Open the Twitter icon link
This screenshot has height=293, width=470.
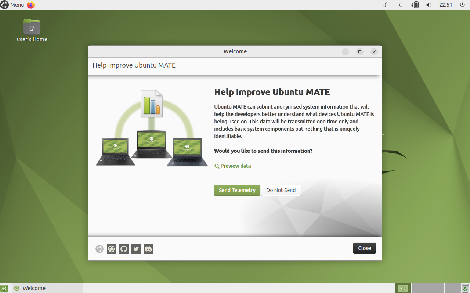(x=136, y=249)
